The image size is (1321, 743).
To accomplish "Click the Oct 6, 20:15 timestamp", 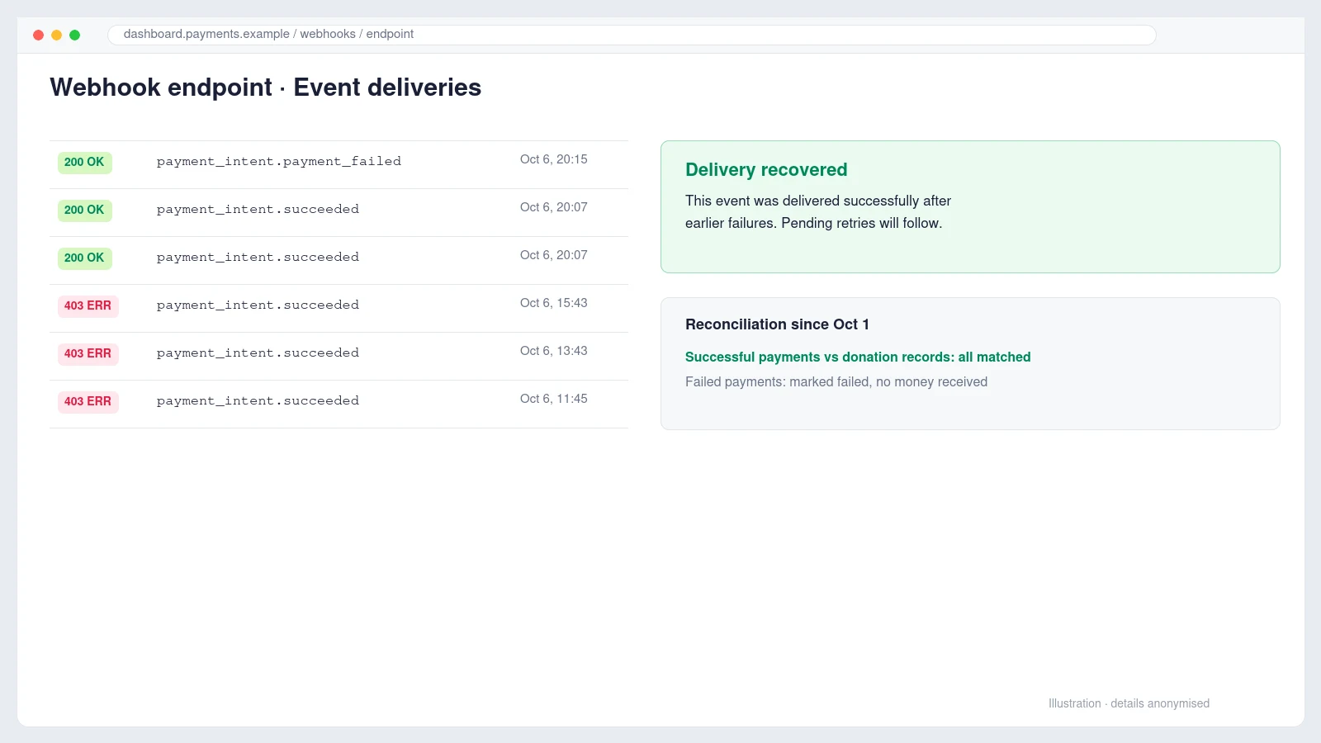I will [x=554, y=159].
